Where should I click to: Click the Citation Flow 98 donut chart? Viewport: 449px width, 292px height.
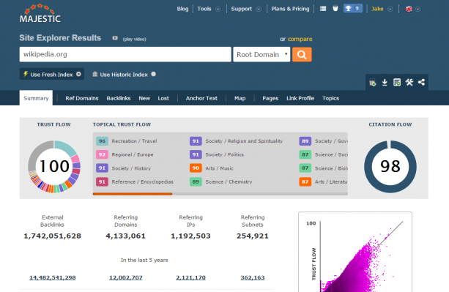point(390,166)
